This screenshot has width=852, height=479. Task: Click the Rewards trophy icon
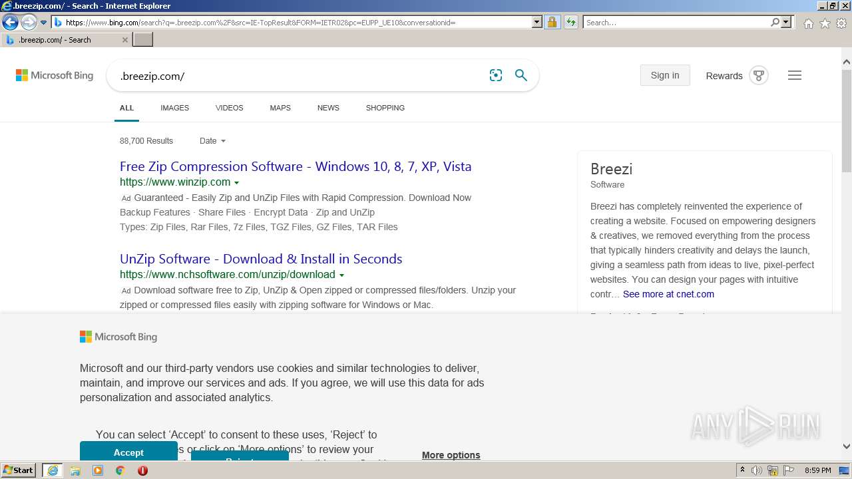(x=759, y=75)
